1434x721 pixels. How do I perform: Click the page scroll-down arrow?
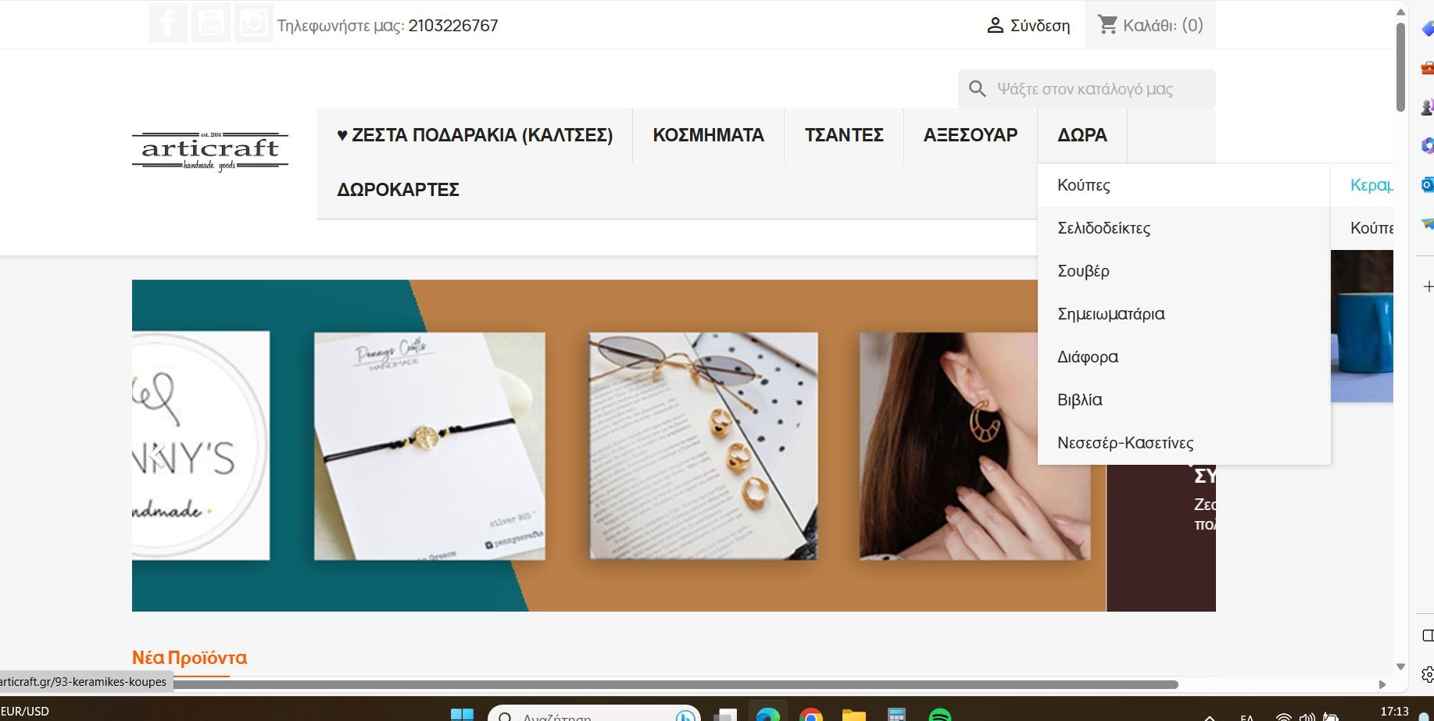[1400, 666]
